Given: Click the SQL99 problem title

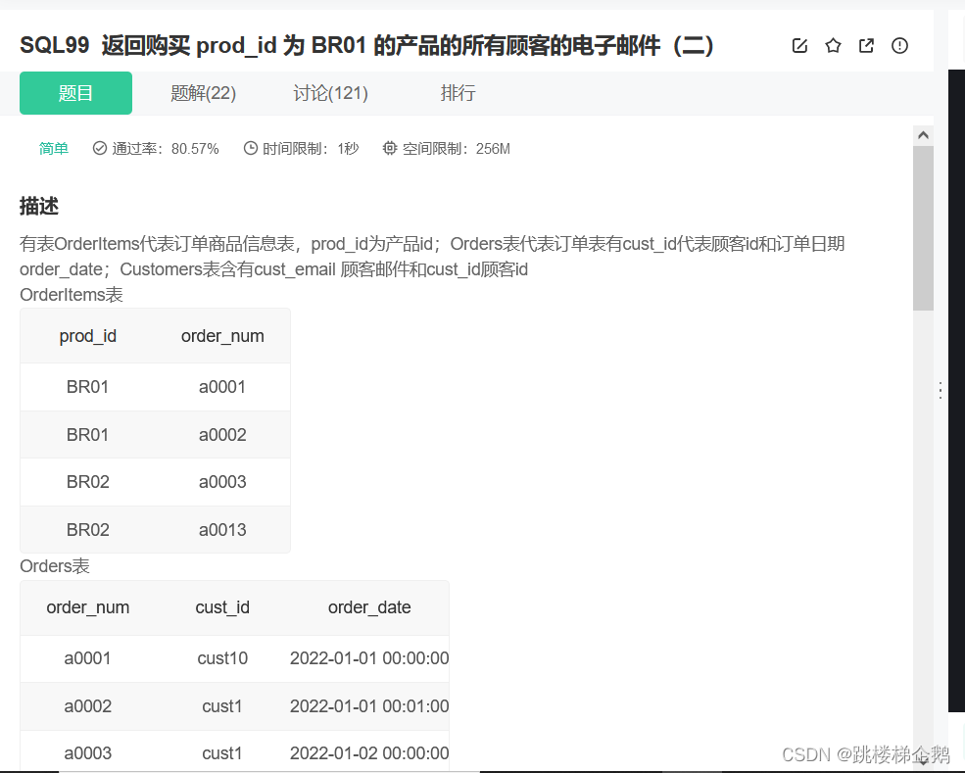Looking at the screenshot, I should pos(366,45).
